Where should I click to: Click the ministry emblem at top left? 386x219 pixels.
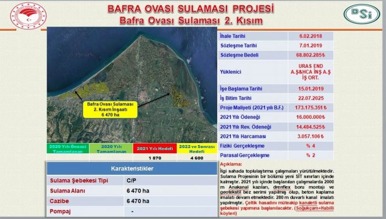point(28,16)
